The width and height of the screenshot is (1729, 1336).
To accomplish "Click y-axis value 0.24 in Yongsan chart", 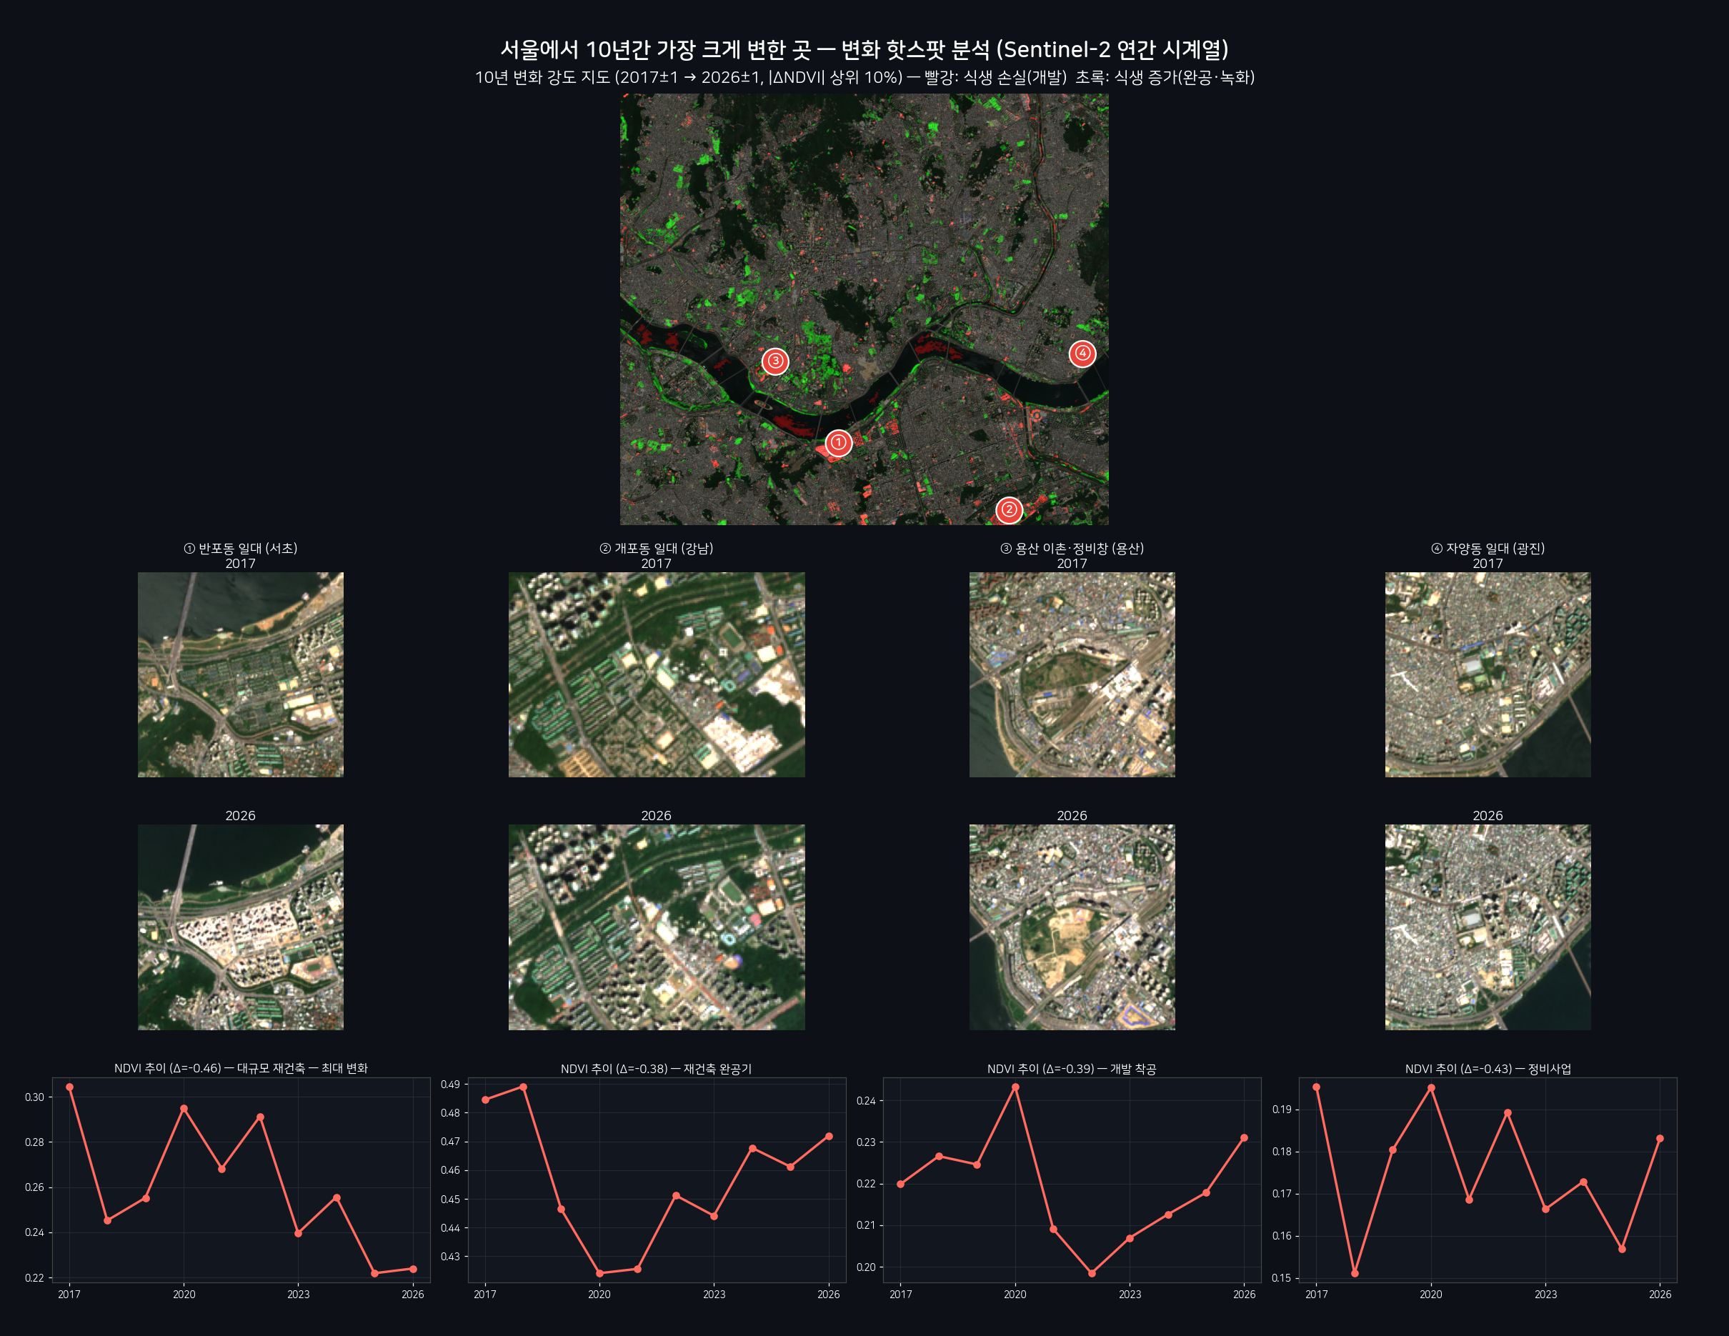I will 865,1100.
